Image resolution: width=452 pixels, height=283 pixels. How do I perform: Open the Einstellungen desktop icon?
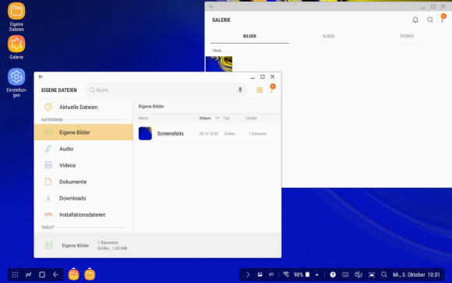tap(16, 83)
